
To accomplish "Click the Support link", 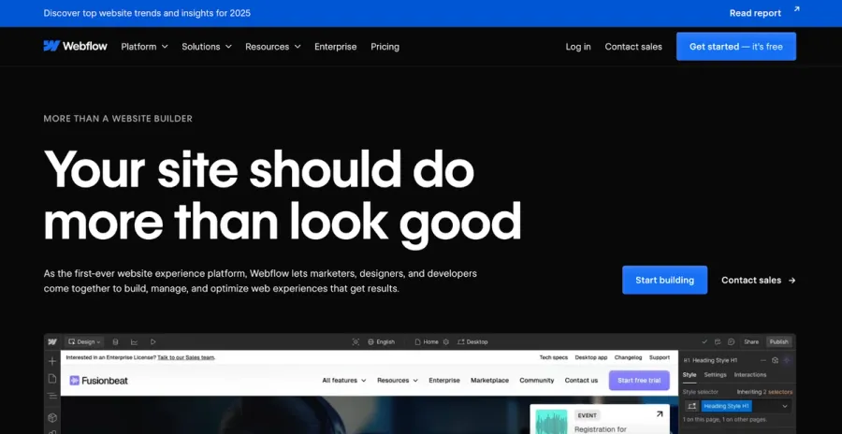I will click(x=660, y=357).
